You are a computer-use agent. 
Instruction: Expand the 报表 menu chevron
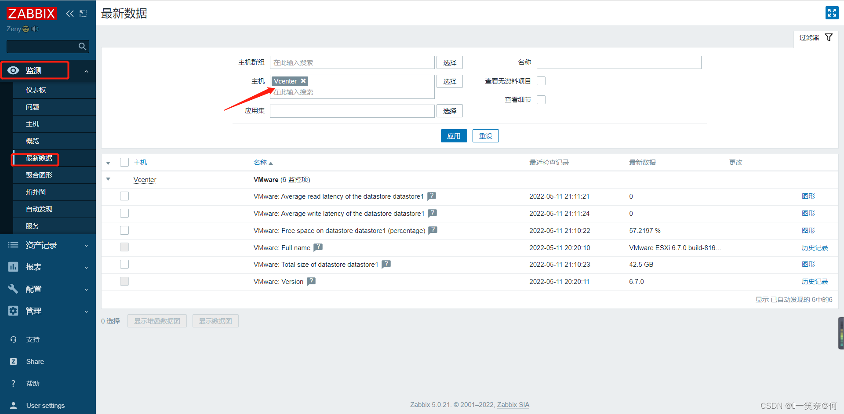pyautogui.click(x=87, y=268)
